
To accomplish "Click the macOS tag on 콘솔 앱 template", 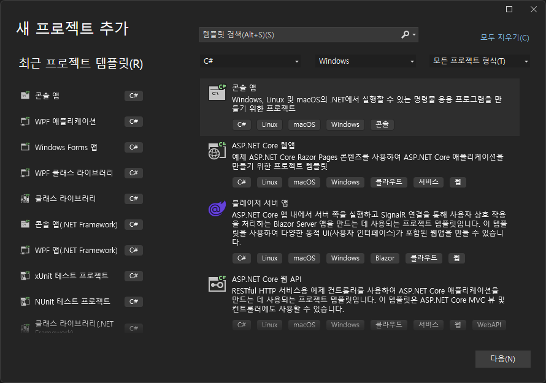I will coord(304,124).
